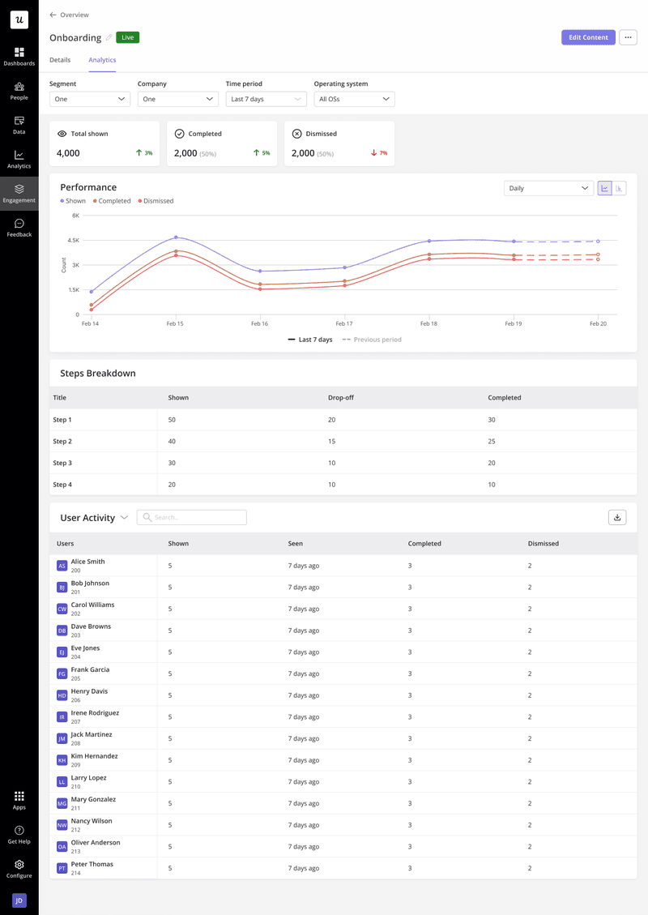Click the Edit Content button
This screenshot has width=648, height=915.
(588, 37)
